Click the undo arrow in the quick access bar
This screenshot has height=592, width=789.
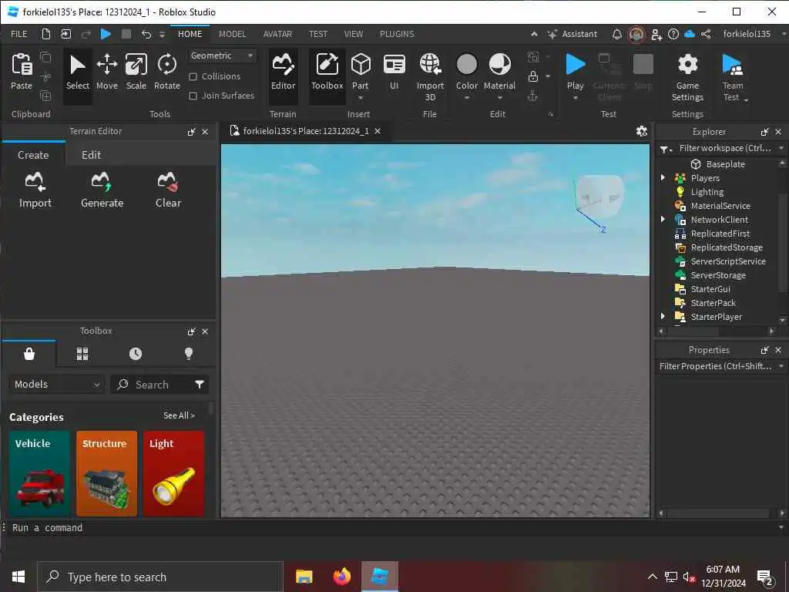tap(146, 34)
